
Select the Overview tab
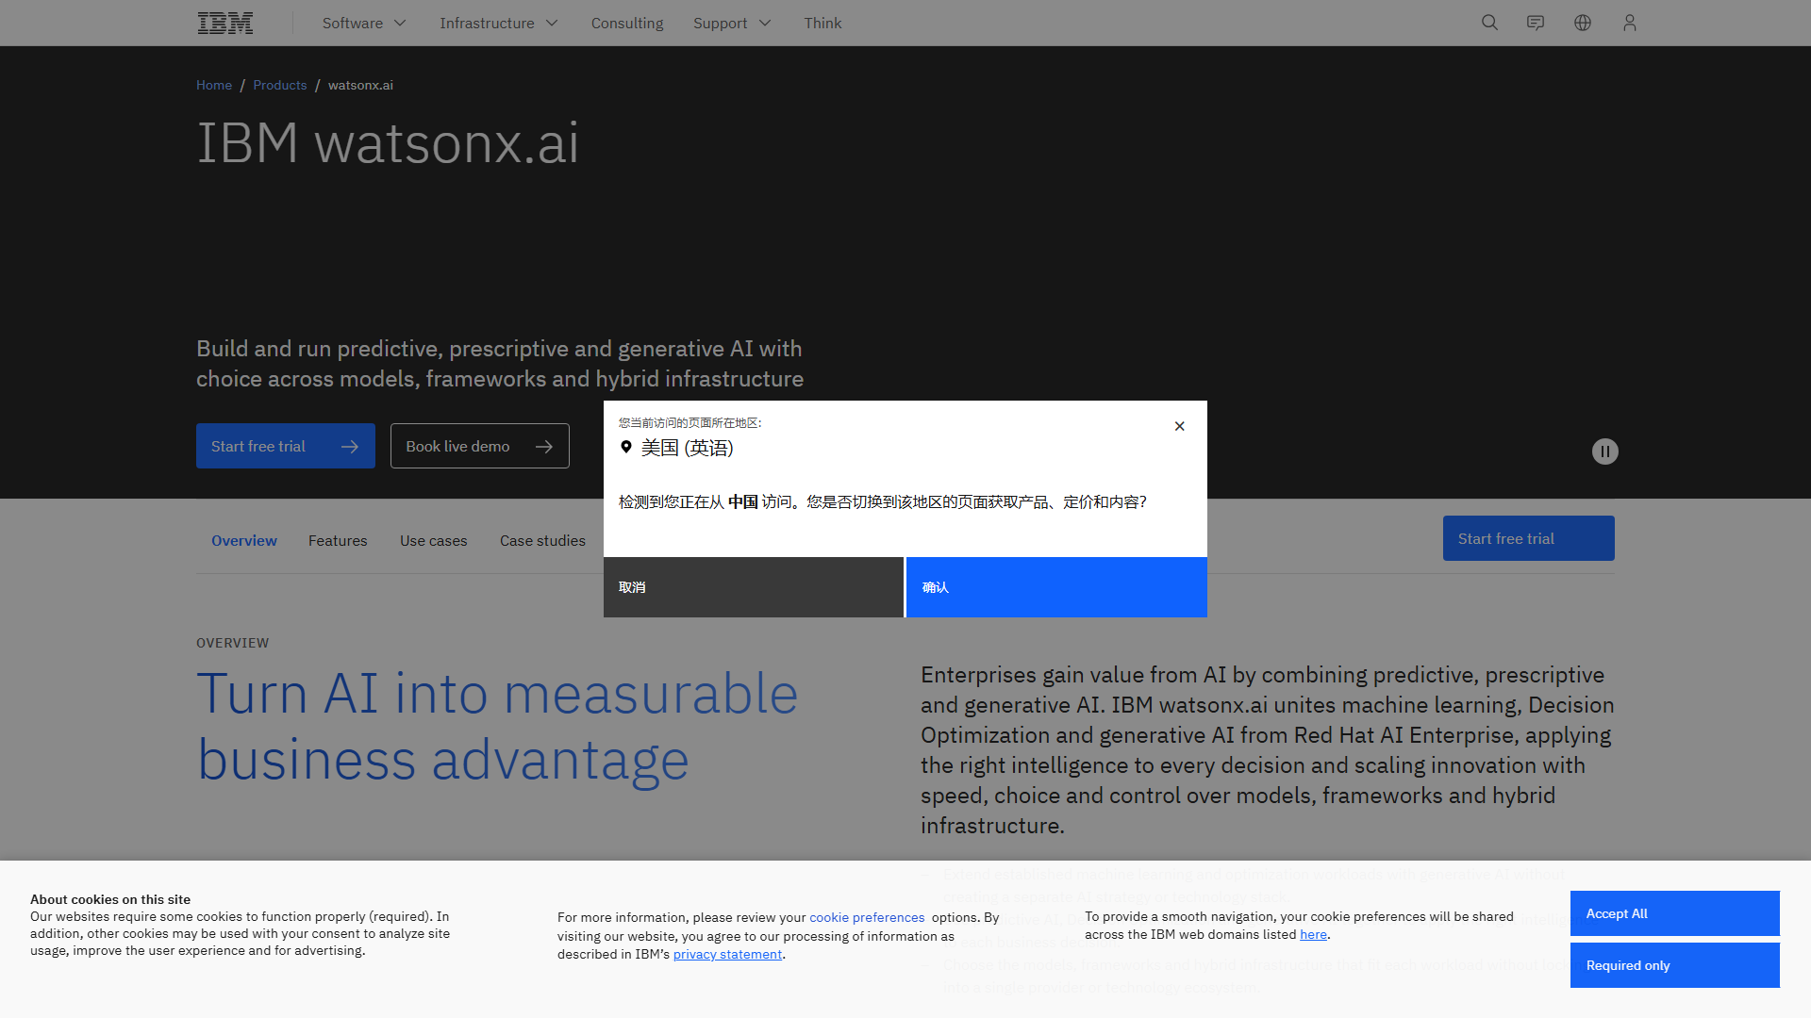(x=244, y=541)
